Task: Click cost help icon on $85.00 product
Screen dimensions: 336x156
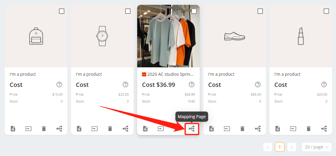Action: point(258,84)
